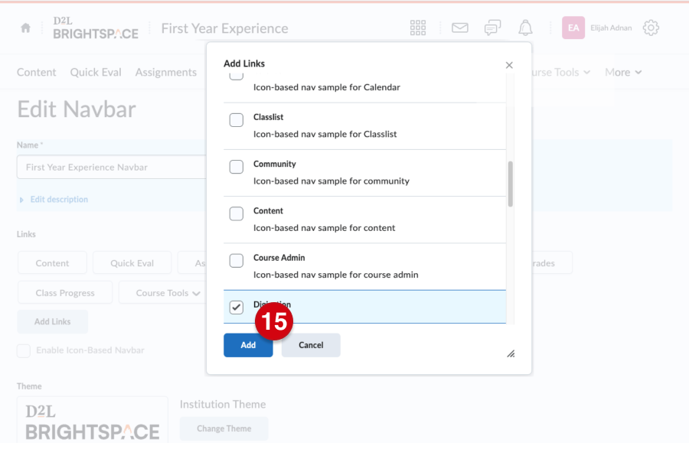Open the Quick Eval navbar tab
The image size is (689, 459).
[x=96, y=72]
